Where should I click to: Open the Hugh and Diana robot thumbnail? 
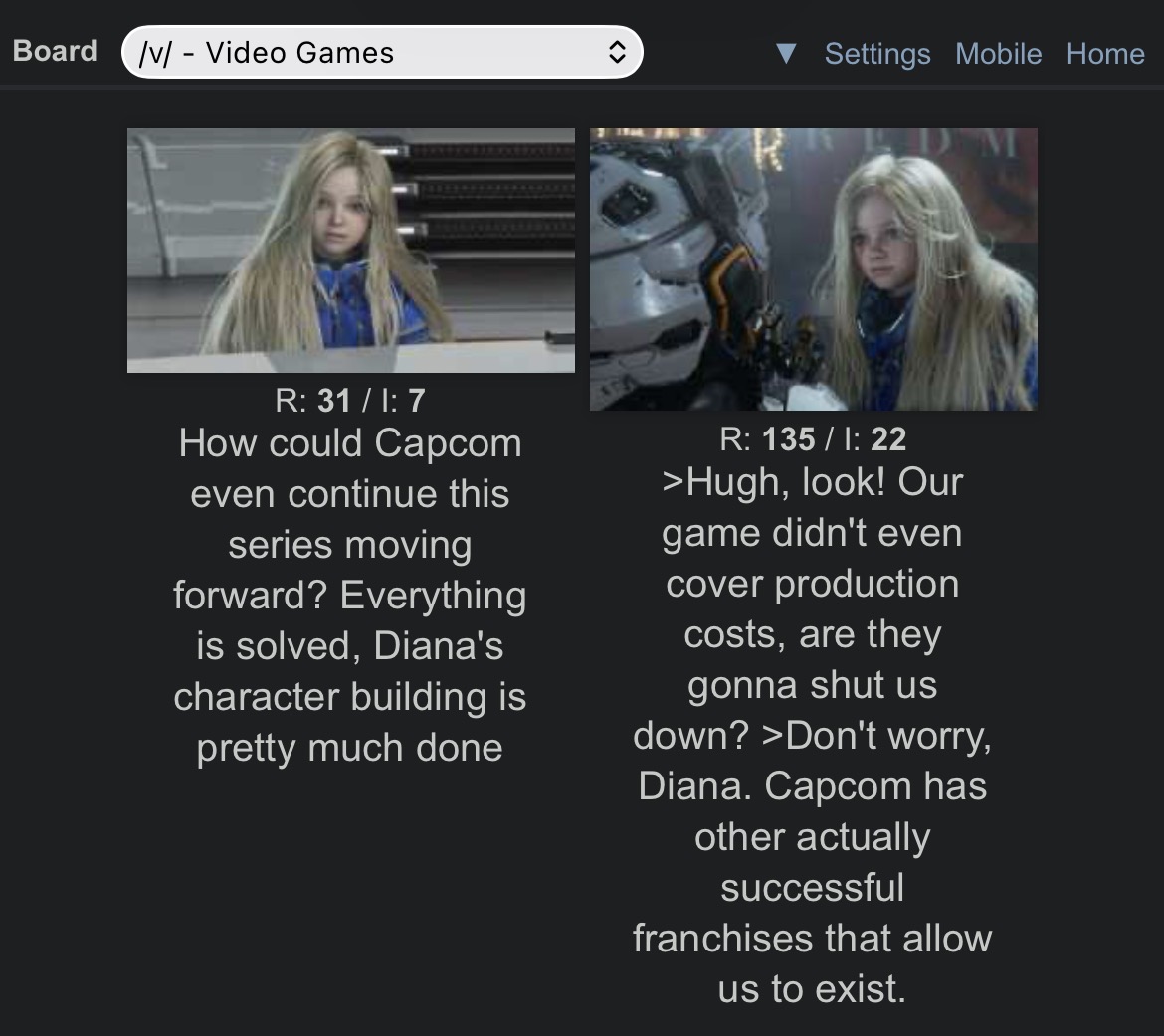point(814,269)
